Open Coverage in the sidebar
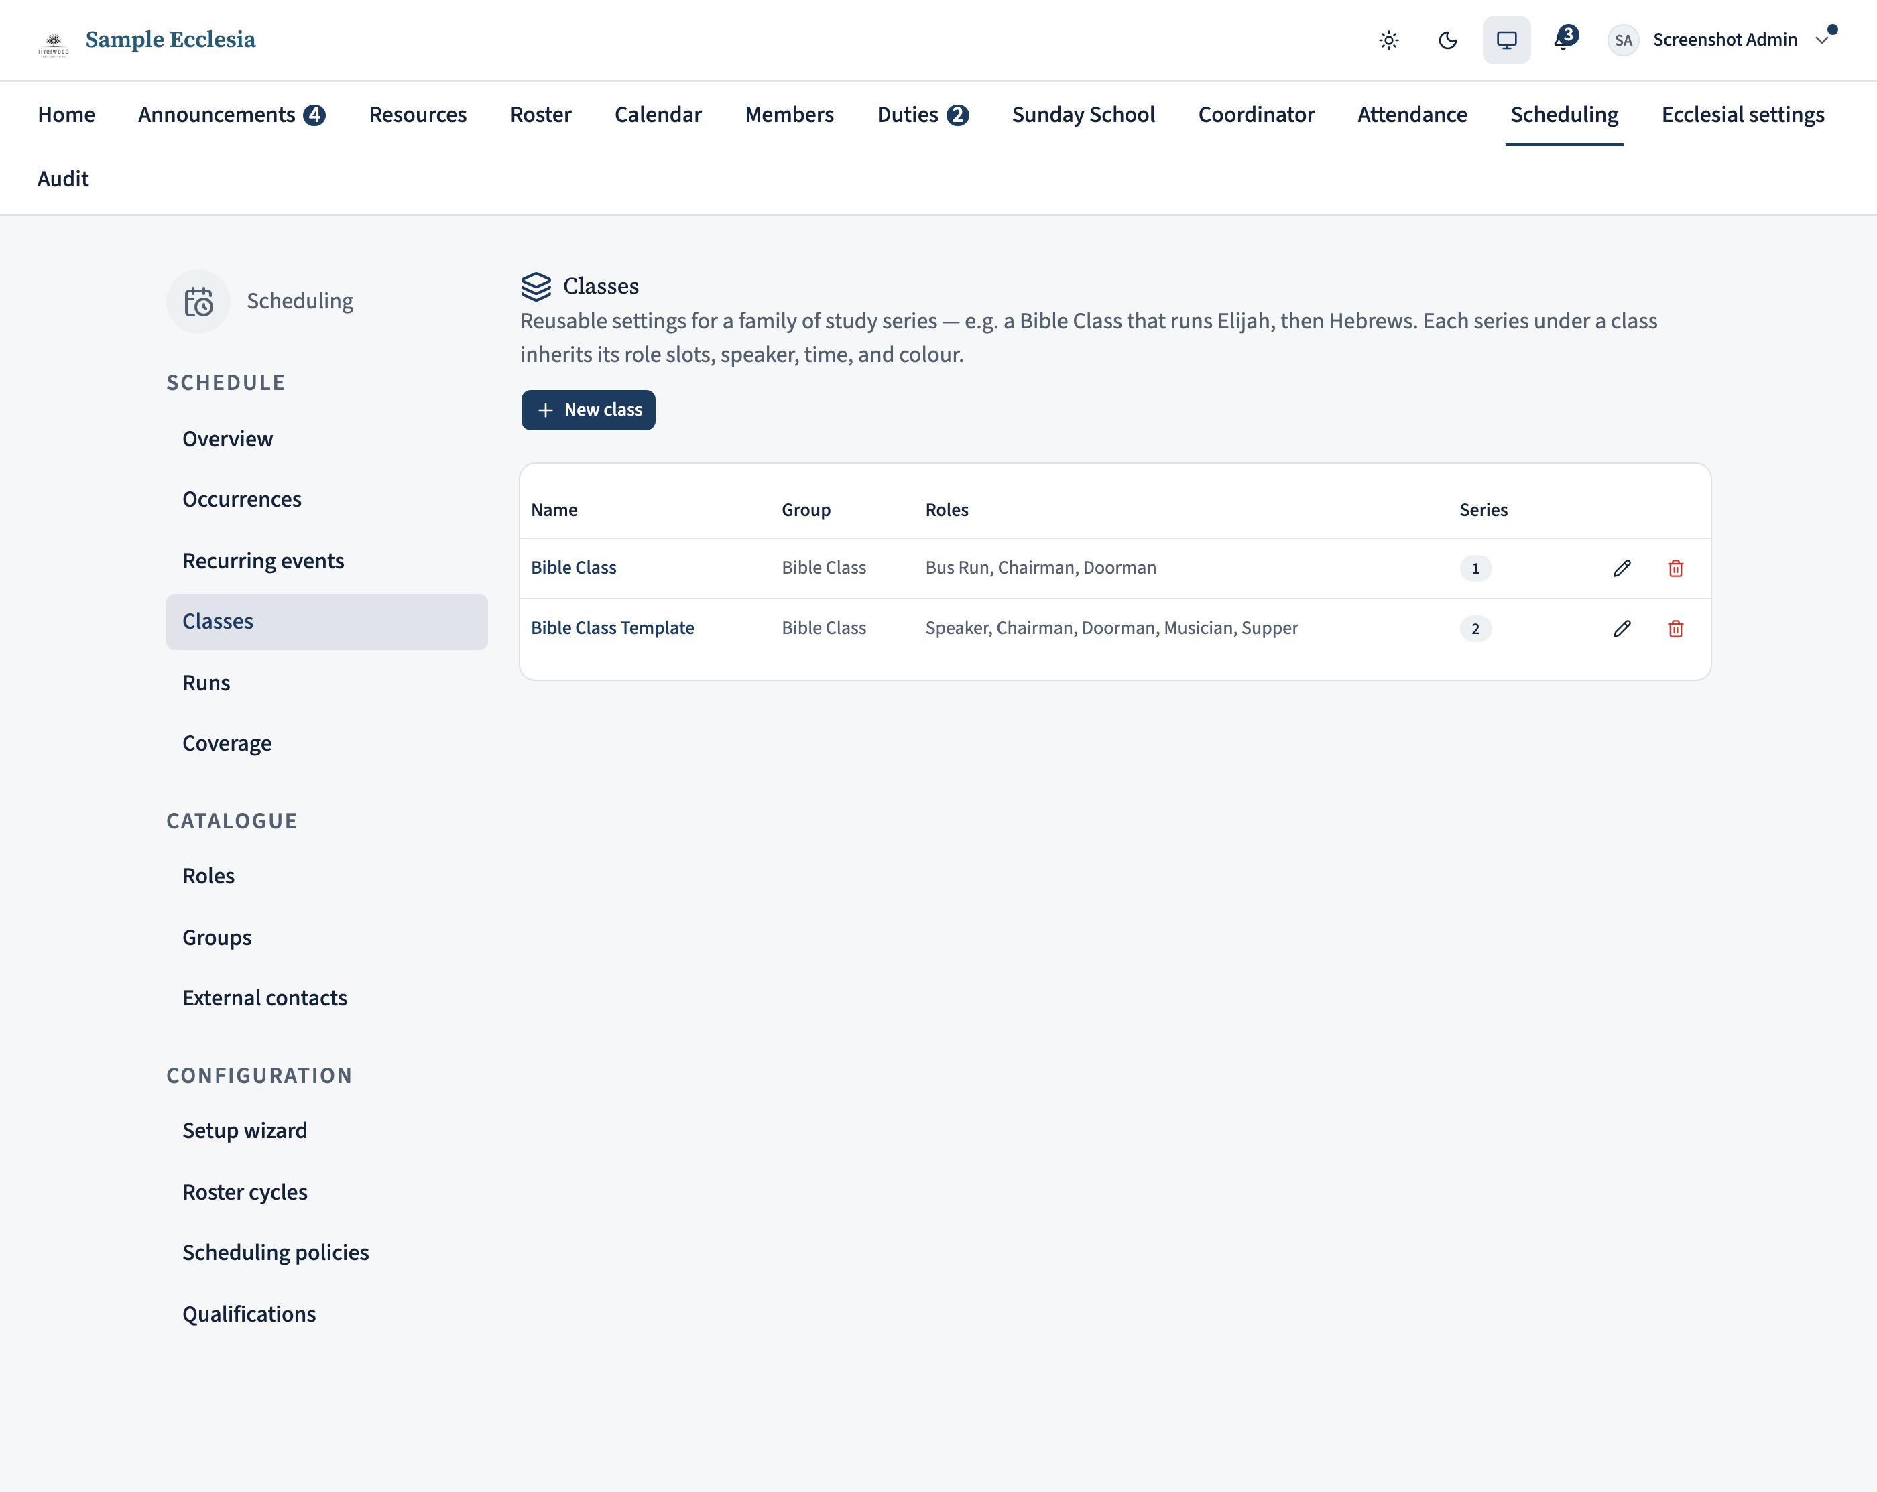The width and height of the screenshot is (1877, 1492). pyautogui.click(x=326, y=743)
